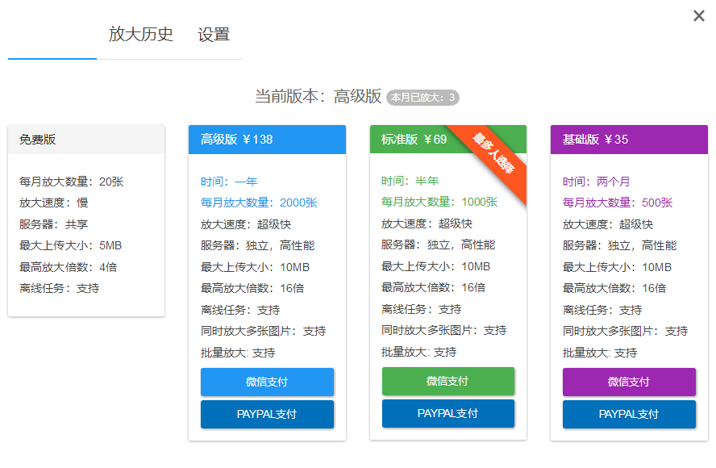The image size is (716, 468).
Task: Click 每月放大数量: 2000张 in the 高级版 card
Action: tap(259, 203)
